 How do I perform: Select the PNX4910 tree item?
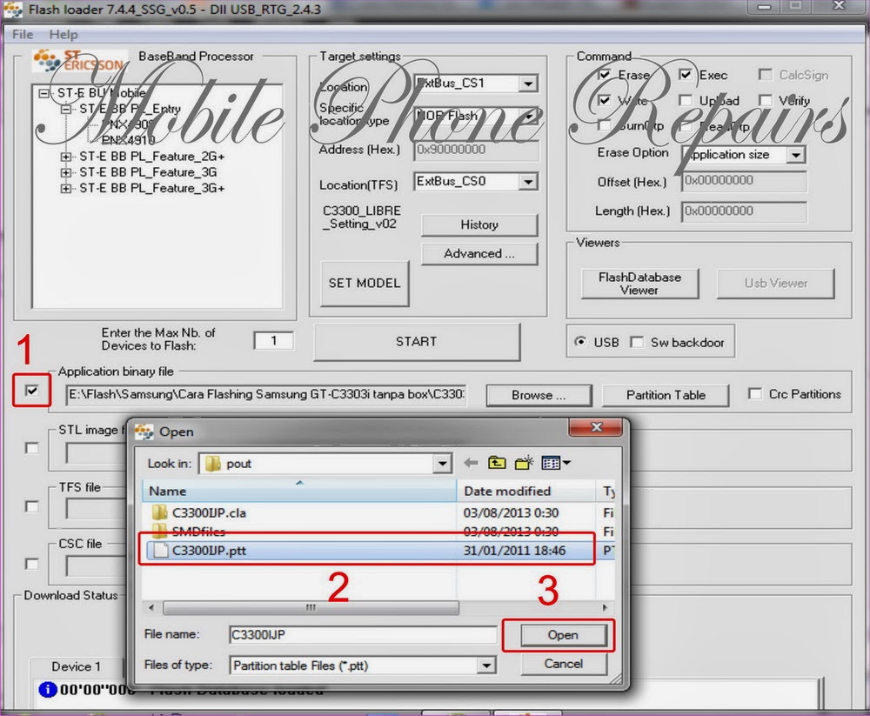128,140
